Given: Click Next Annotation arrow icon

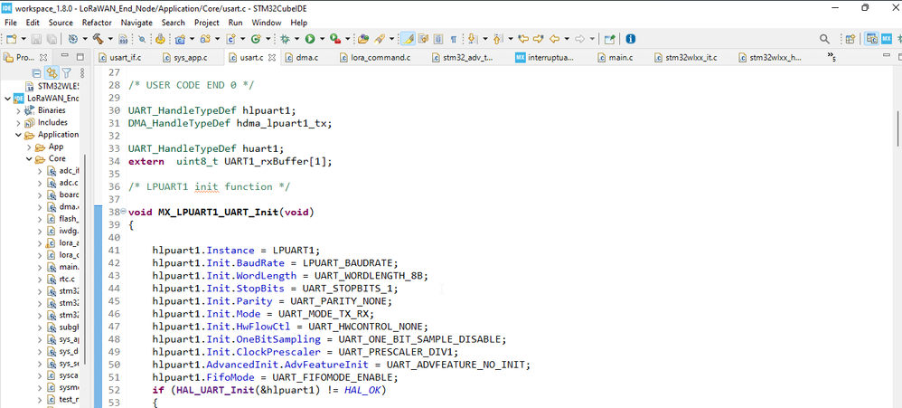Looking at the screenshot, I should pyautogui.click(x=473, y=39).
